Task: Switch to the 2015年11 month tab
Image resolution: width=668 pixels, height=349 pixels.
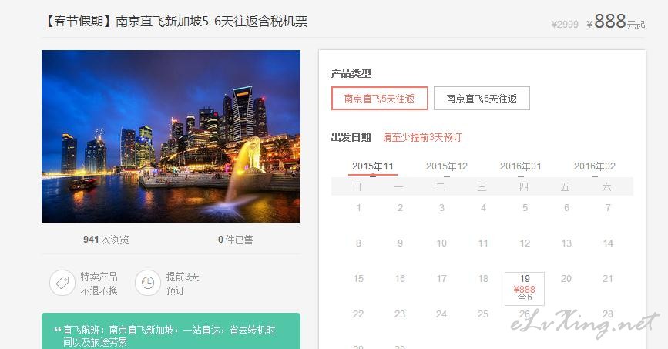Action: 373,166
